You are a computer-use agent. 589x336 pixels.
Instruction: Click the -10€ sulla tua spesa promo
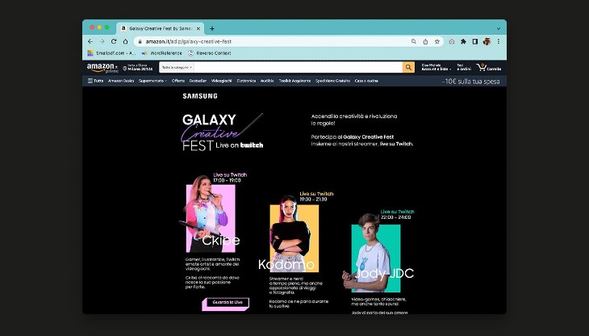470,82
